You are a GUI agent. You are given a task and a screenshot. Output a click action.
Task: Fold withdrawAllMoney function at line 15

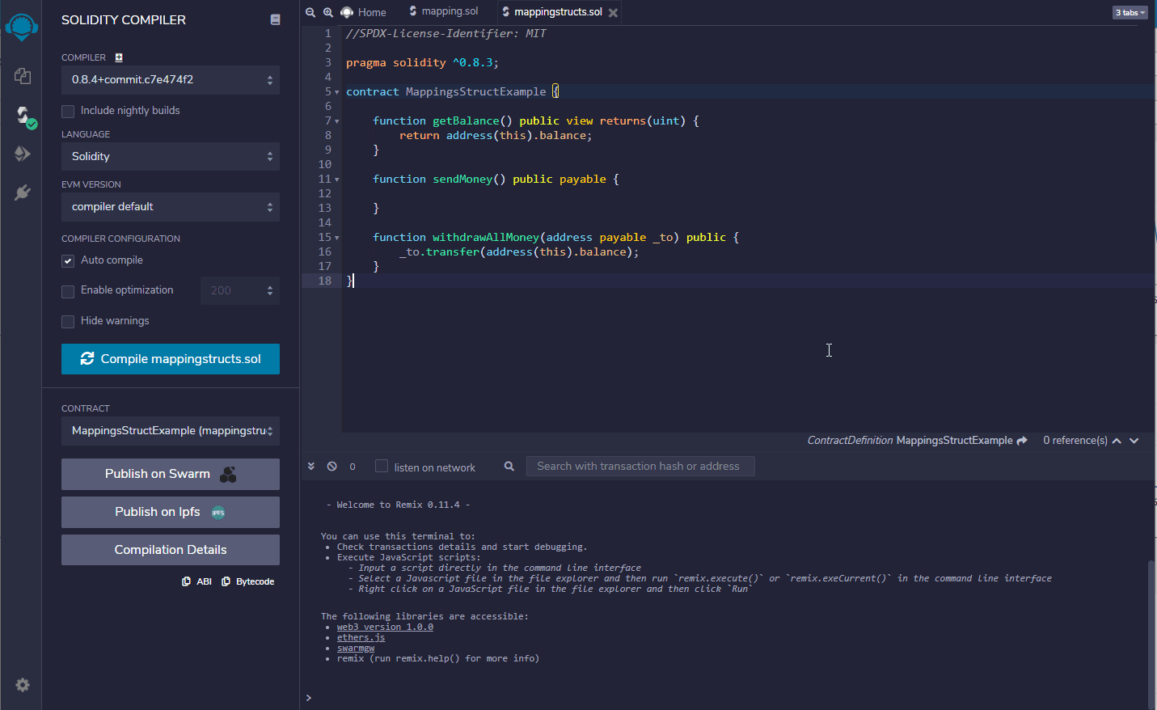click(x=337, y=238)
